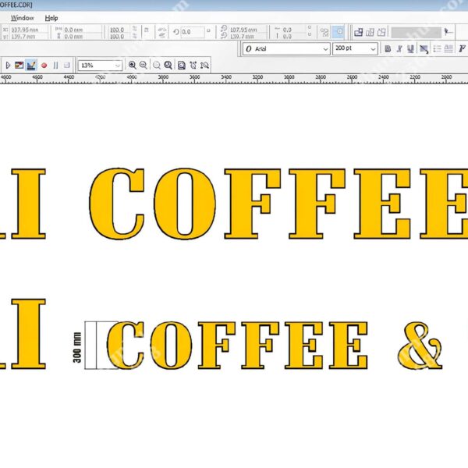Click the Zoom In magnifier icon
Viewport: 468px width, 468px height.
(133, 66)
